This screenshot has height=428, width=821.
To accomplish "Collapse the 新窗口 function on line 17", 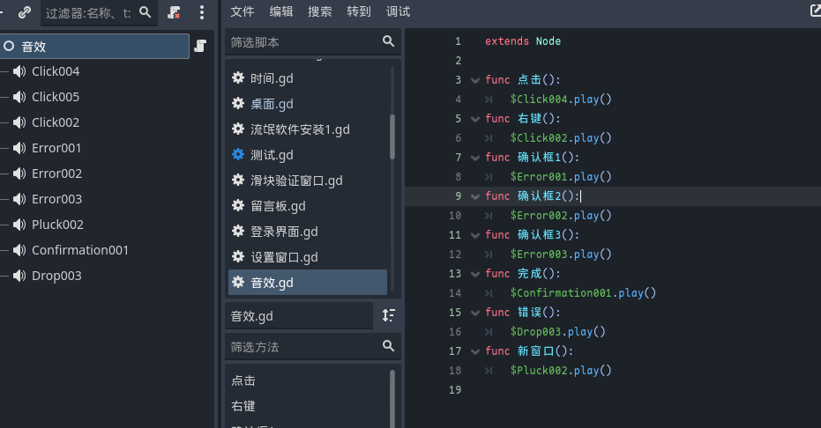I will (476, 351).
